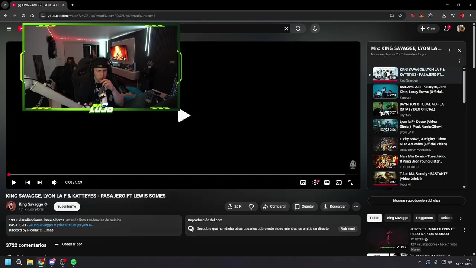Click the play button in player bar
The width and height of the screenshot is (476, 268).
(x=14, y=182)
